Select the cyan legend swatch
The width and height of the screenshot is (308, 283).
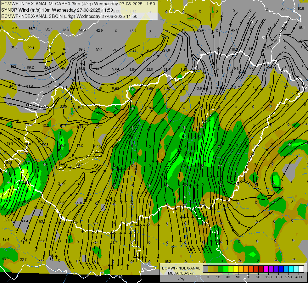(291, 269)
